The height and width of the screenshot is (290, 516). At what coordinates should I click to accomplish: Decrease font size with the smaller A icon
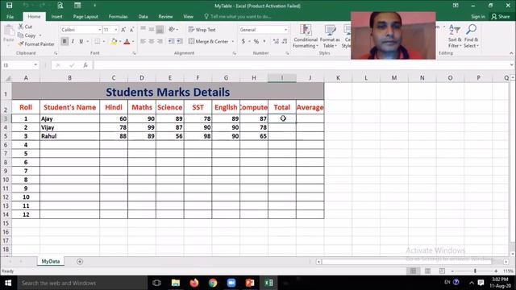pos(131,30)
